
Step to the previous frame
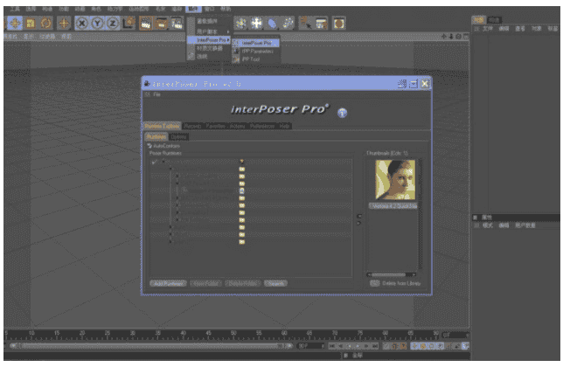(341, 346)
